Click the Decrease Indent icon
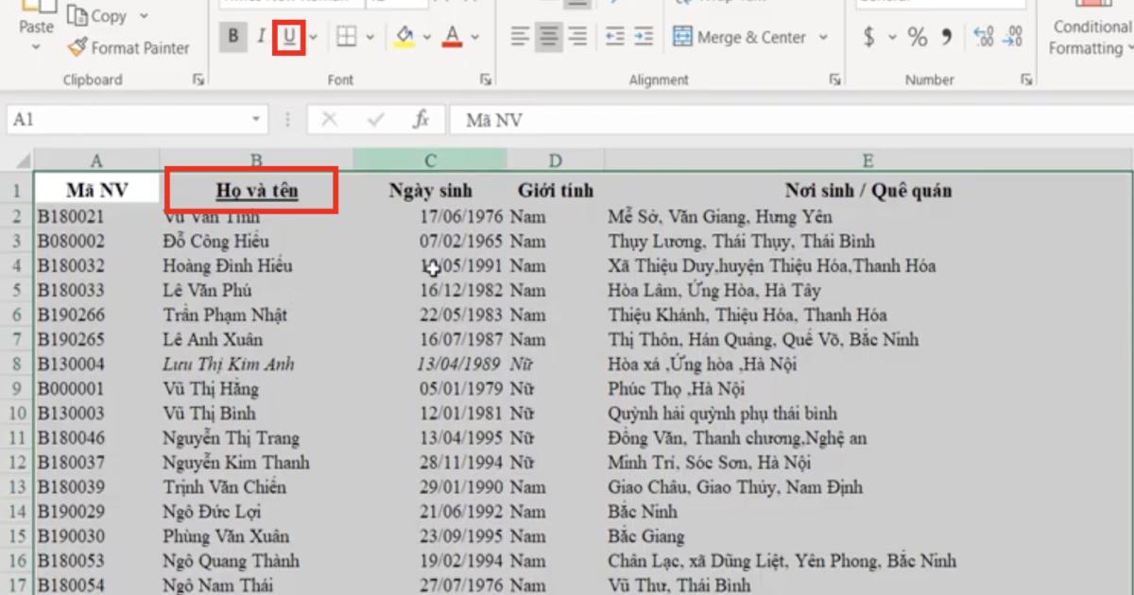 point(614,37)
